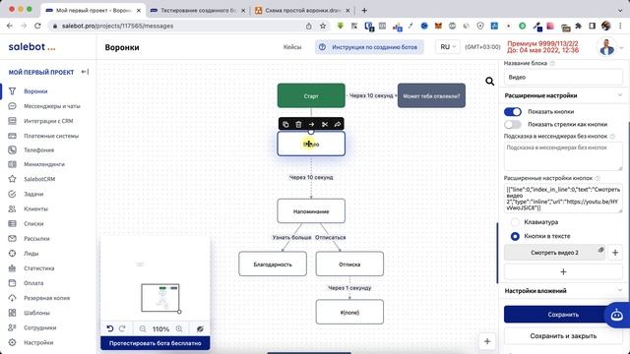The image size is (630, 354).
Task: Open Списки section
Action: [x=33, y=224]
